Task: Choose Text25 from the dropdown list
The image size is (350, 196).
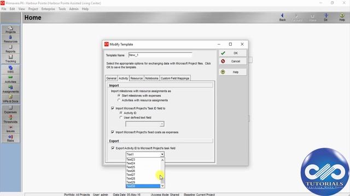Action: (143, 167)
